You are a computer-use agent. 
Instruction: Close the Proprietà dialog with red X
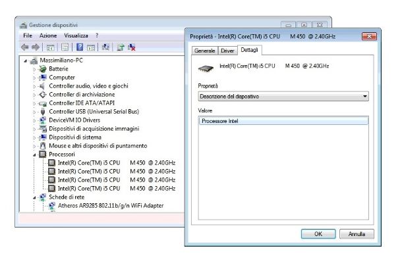[369, 36]
